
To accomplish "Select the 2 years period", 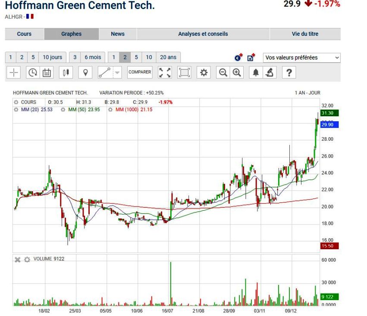I will click(125, 57).
